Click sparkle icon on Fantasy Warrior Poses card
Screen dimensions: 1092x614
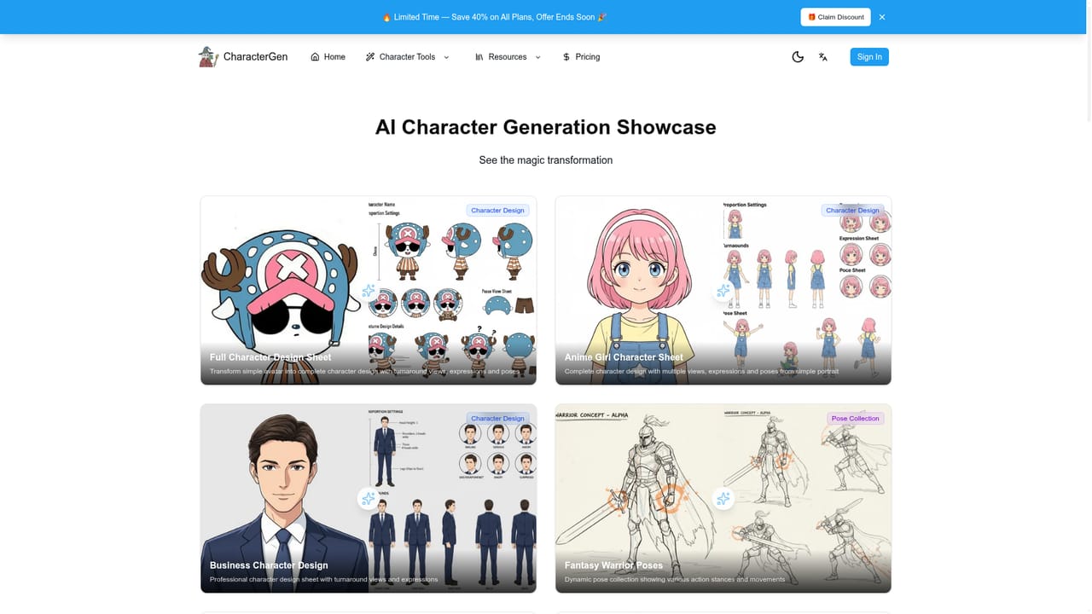[723, 499]
